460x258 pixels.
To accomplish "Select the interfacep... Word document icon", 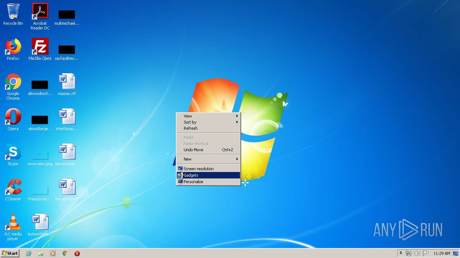I will [x=67, y=120].
